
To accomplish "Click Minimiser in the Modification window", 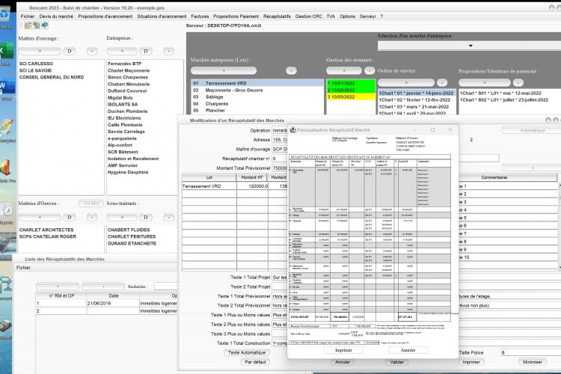I will click(533, 362).
